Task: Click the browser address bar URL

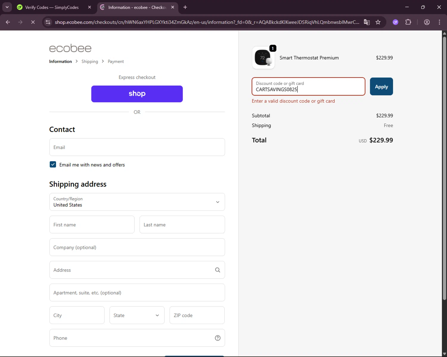Action: [207, 22]
